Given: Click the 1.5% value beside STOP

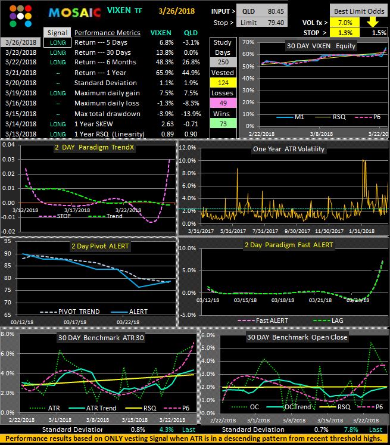Looking at the screenshot, I should tap(379, 33).
